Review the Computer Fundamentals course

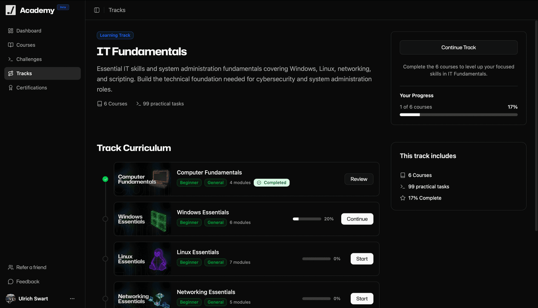tap(359, 179)
